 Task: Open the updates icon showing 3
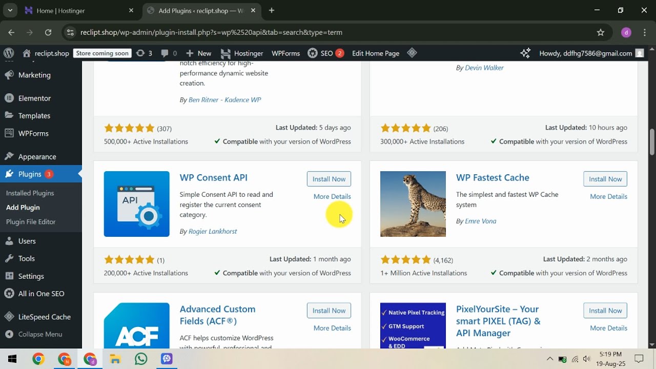144,53
